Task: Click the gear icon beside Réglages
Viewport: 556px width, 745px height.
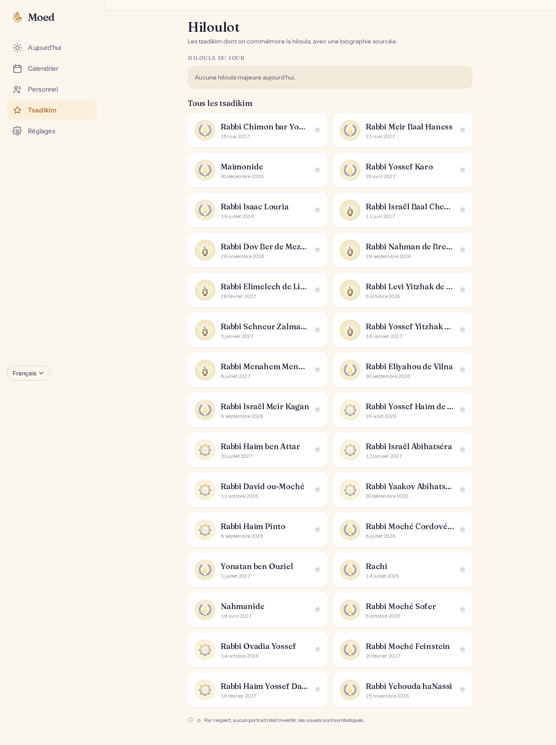Action: (x=17, y=131)
